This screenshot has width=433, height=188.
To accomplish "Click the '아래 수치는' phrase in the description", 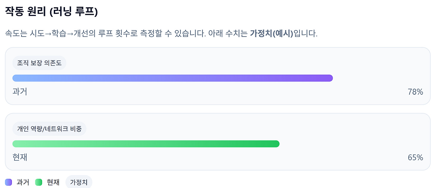I will coord(230,34).
